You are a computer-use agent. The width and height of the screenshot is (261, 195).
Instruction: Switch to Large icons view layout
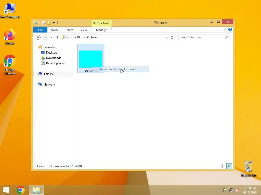tap(229, 166)
